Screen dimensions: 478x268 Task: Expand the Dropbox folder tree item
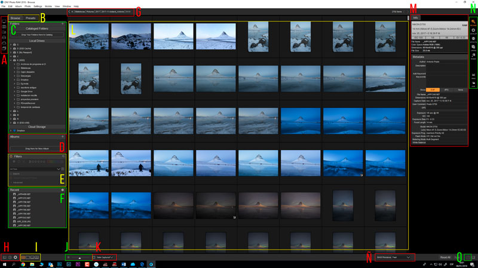coord(11,130)
